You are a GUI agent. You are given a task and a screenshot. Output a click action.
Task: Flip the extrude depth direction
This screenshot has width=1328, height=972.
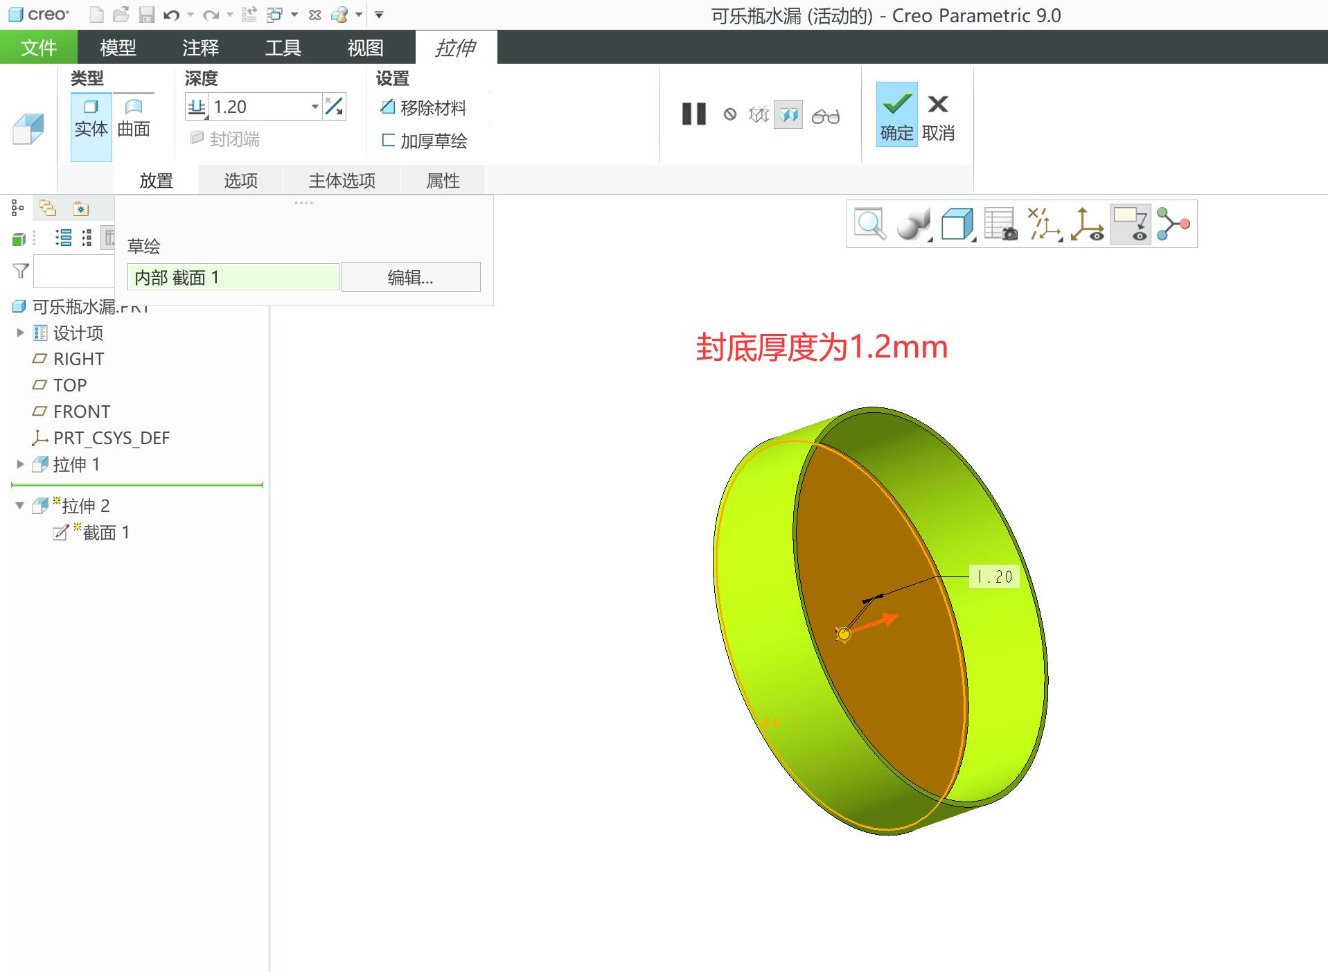335,107
